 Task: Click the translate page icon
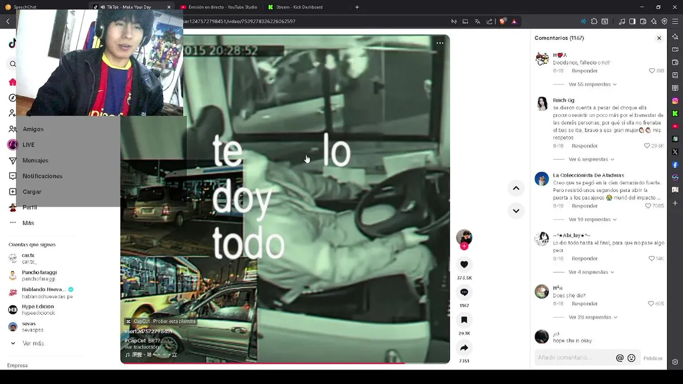(477, 21)
